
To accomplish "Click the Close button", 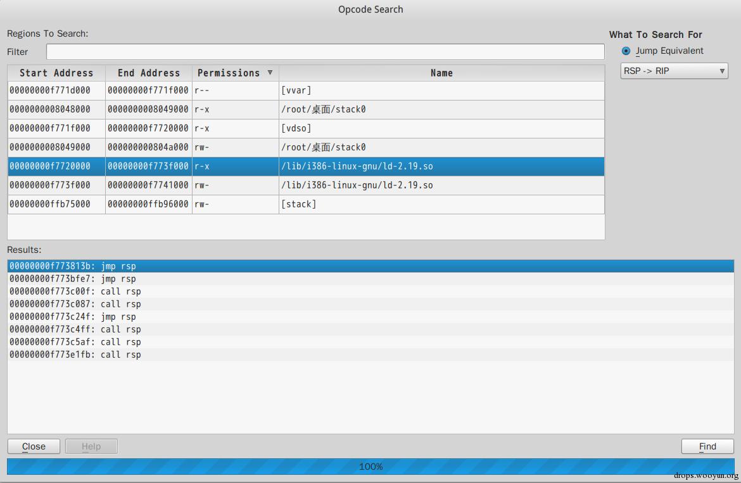I will point(34,446).
